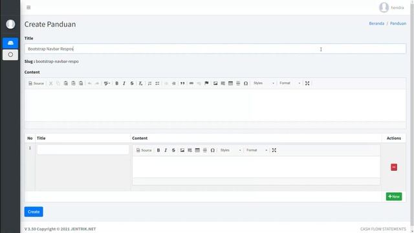The height and width of the screenshot is (233, 414).
Task: Open the circle sidebar menu item
Action: click(10, 54)
